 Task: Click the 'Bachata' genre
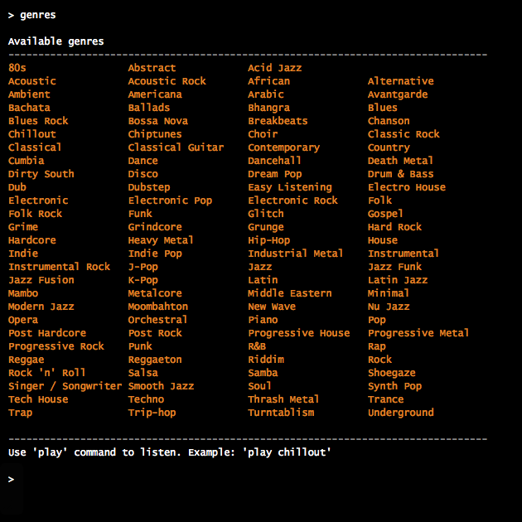click(29, 108)
